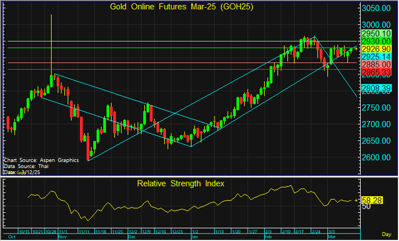Screen dimensions: 399x241
Task: Click the 1/2 date label
Action: coord(195,232)
